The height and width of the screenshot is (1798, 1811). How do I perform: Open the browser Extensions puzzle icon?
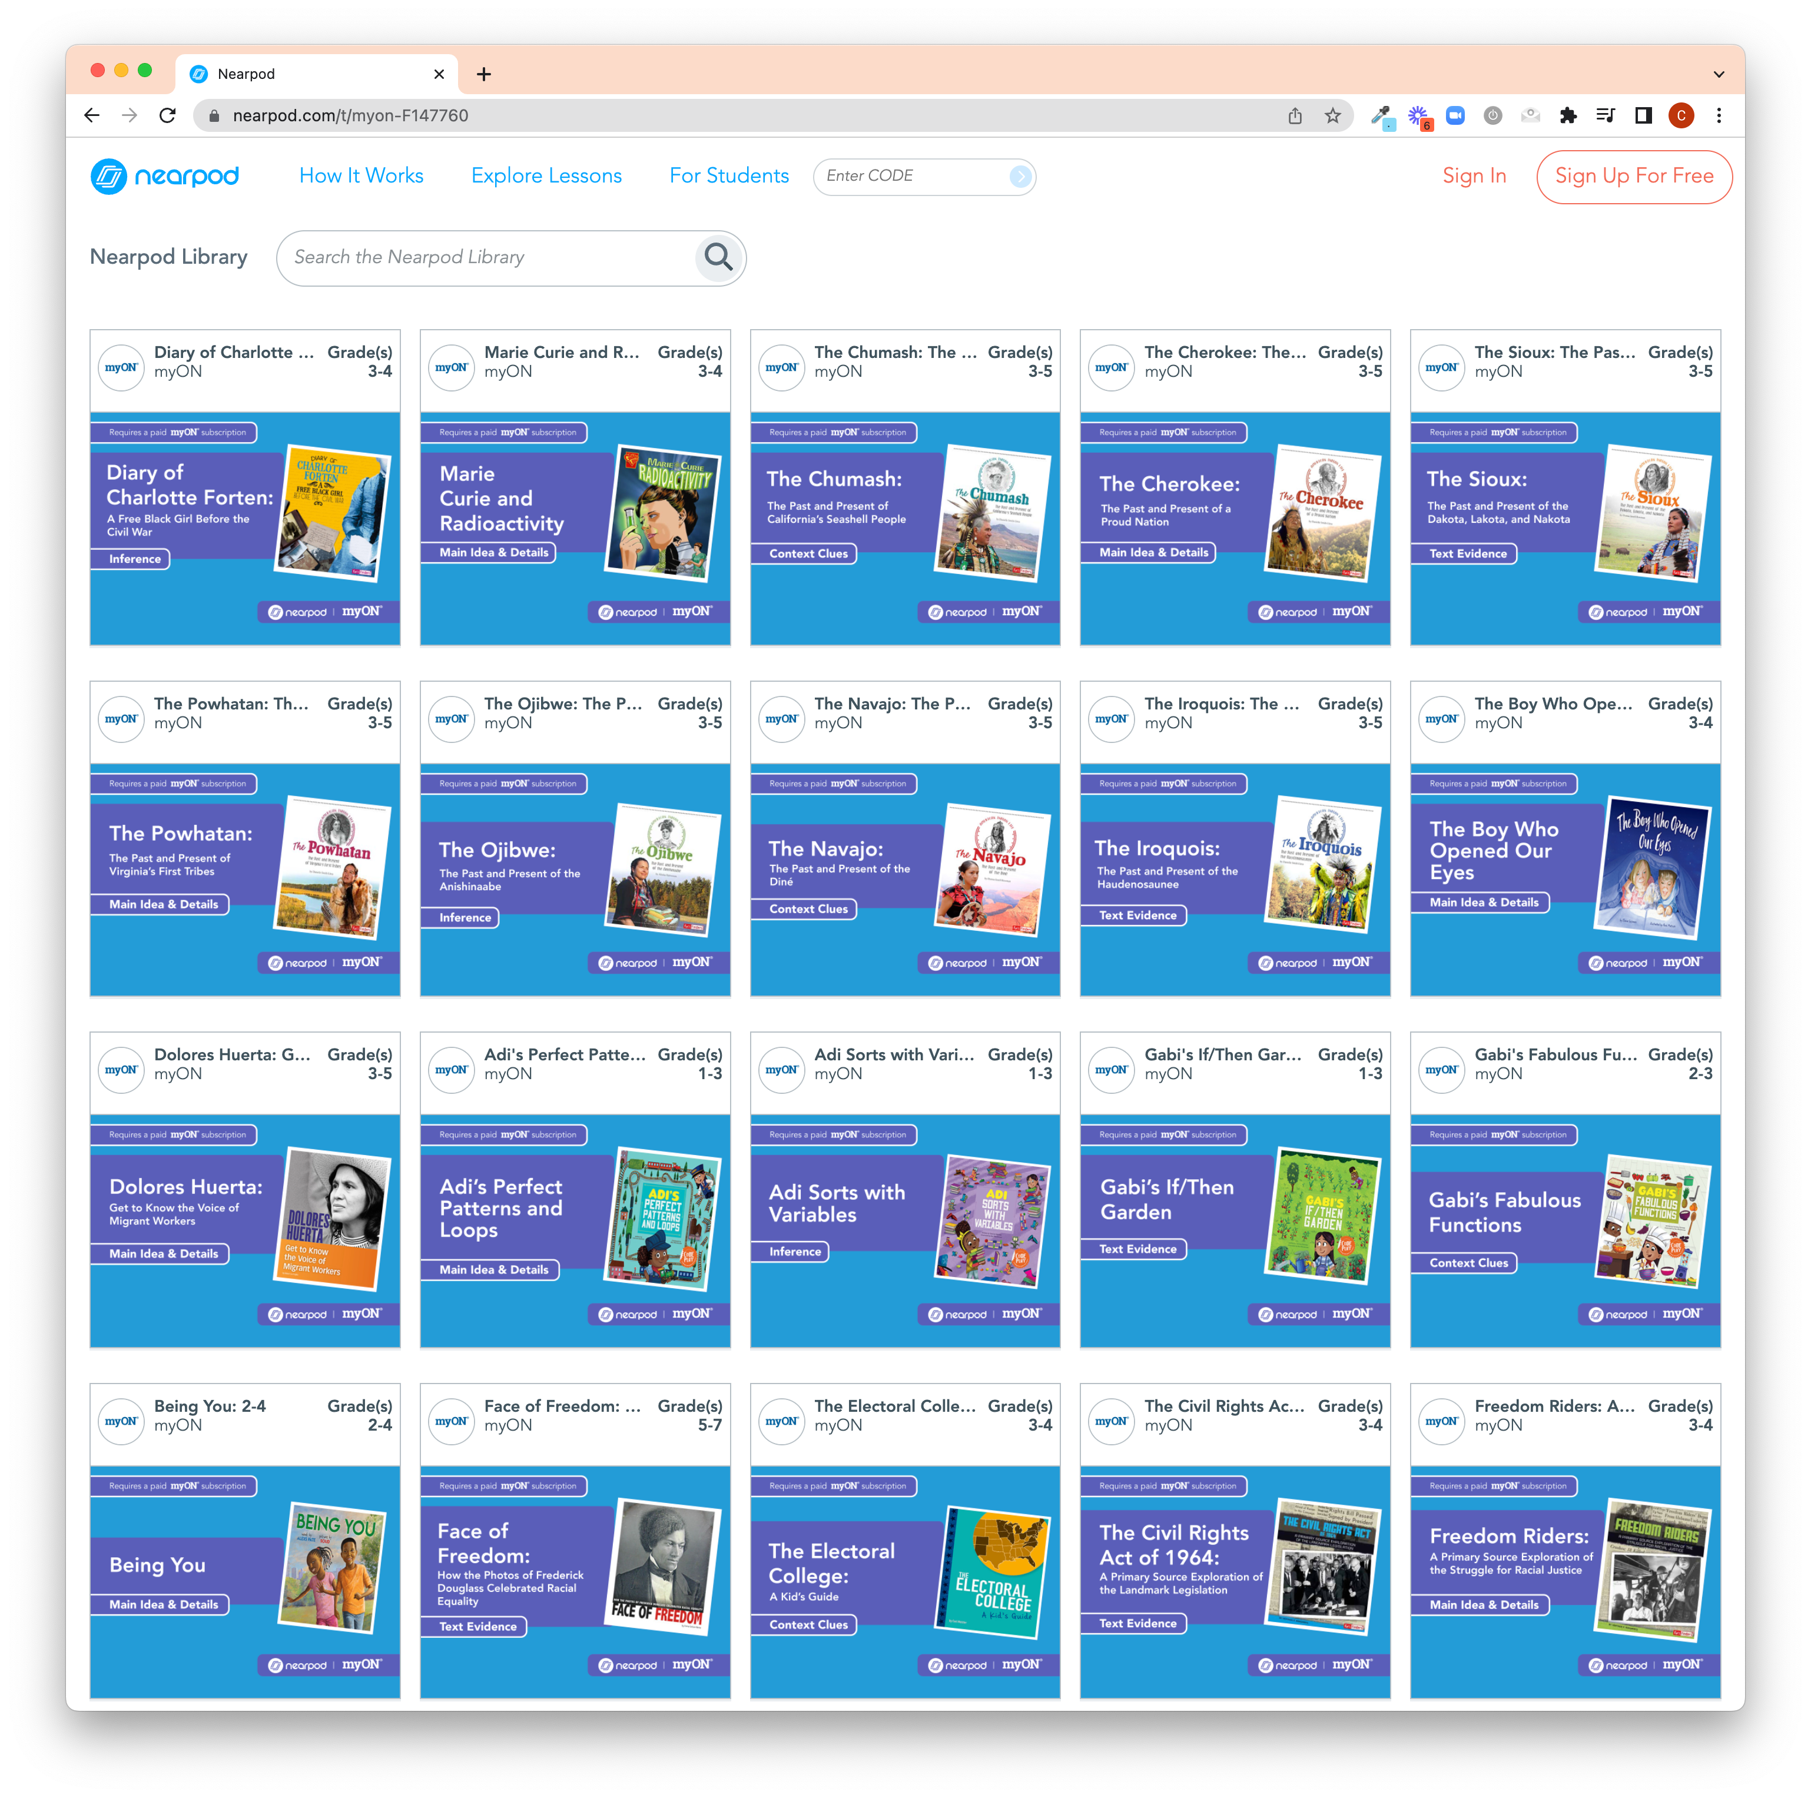point(1567,115)
